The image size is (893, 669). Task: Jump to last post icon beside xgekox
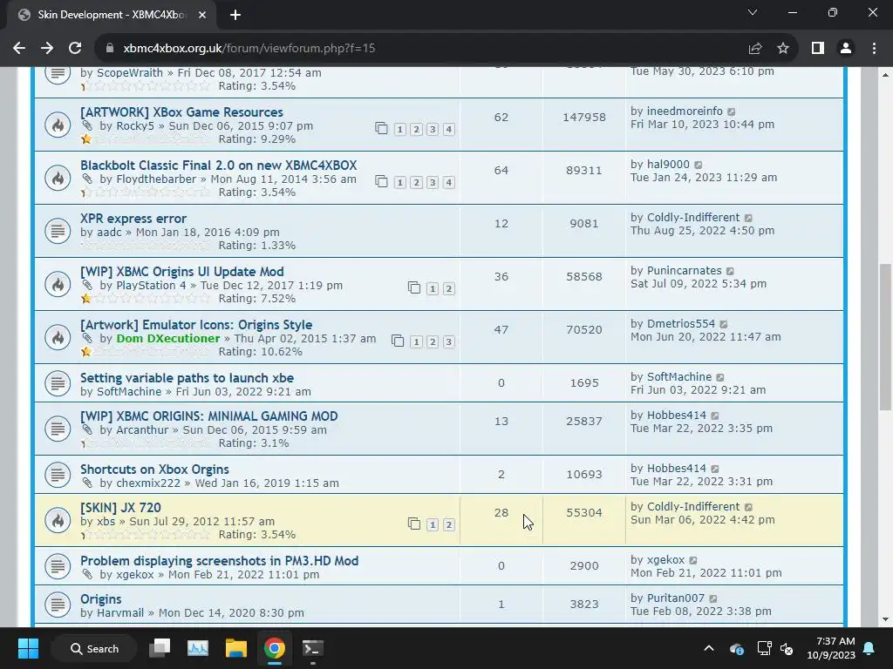pos(693,560)
